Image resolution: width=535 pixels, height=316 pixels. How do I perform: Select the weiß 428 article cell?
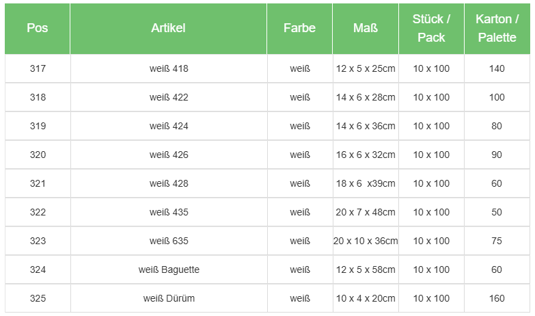[x=169, y=183]
